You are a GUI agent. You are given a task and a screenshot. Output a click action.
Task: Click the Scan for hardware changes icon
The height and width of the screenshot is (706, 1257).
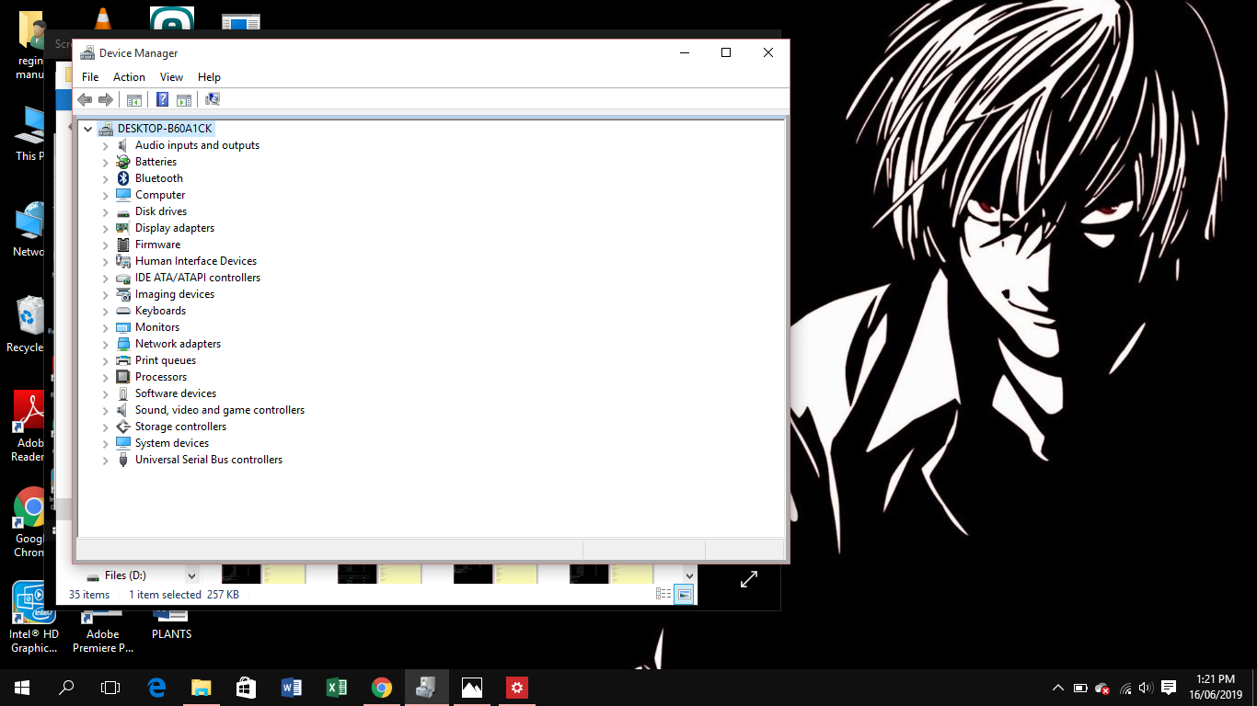click(x=213, y=99)
